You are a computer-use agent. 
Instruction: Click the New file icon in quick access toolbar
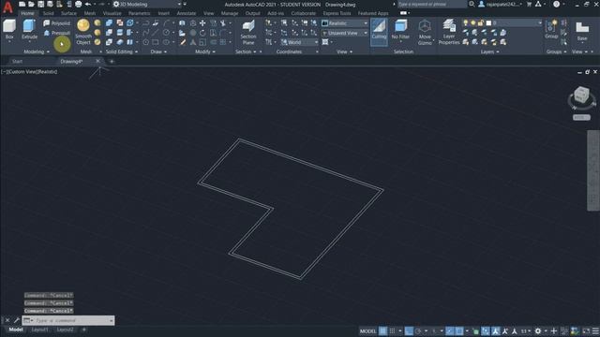(22, 4)
